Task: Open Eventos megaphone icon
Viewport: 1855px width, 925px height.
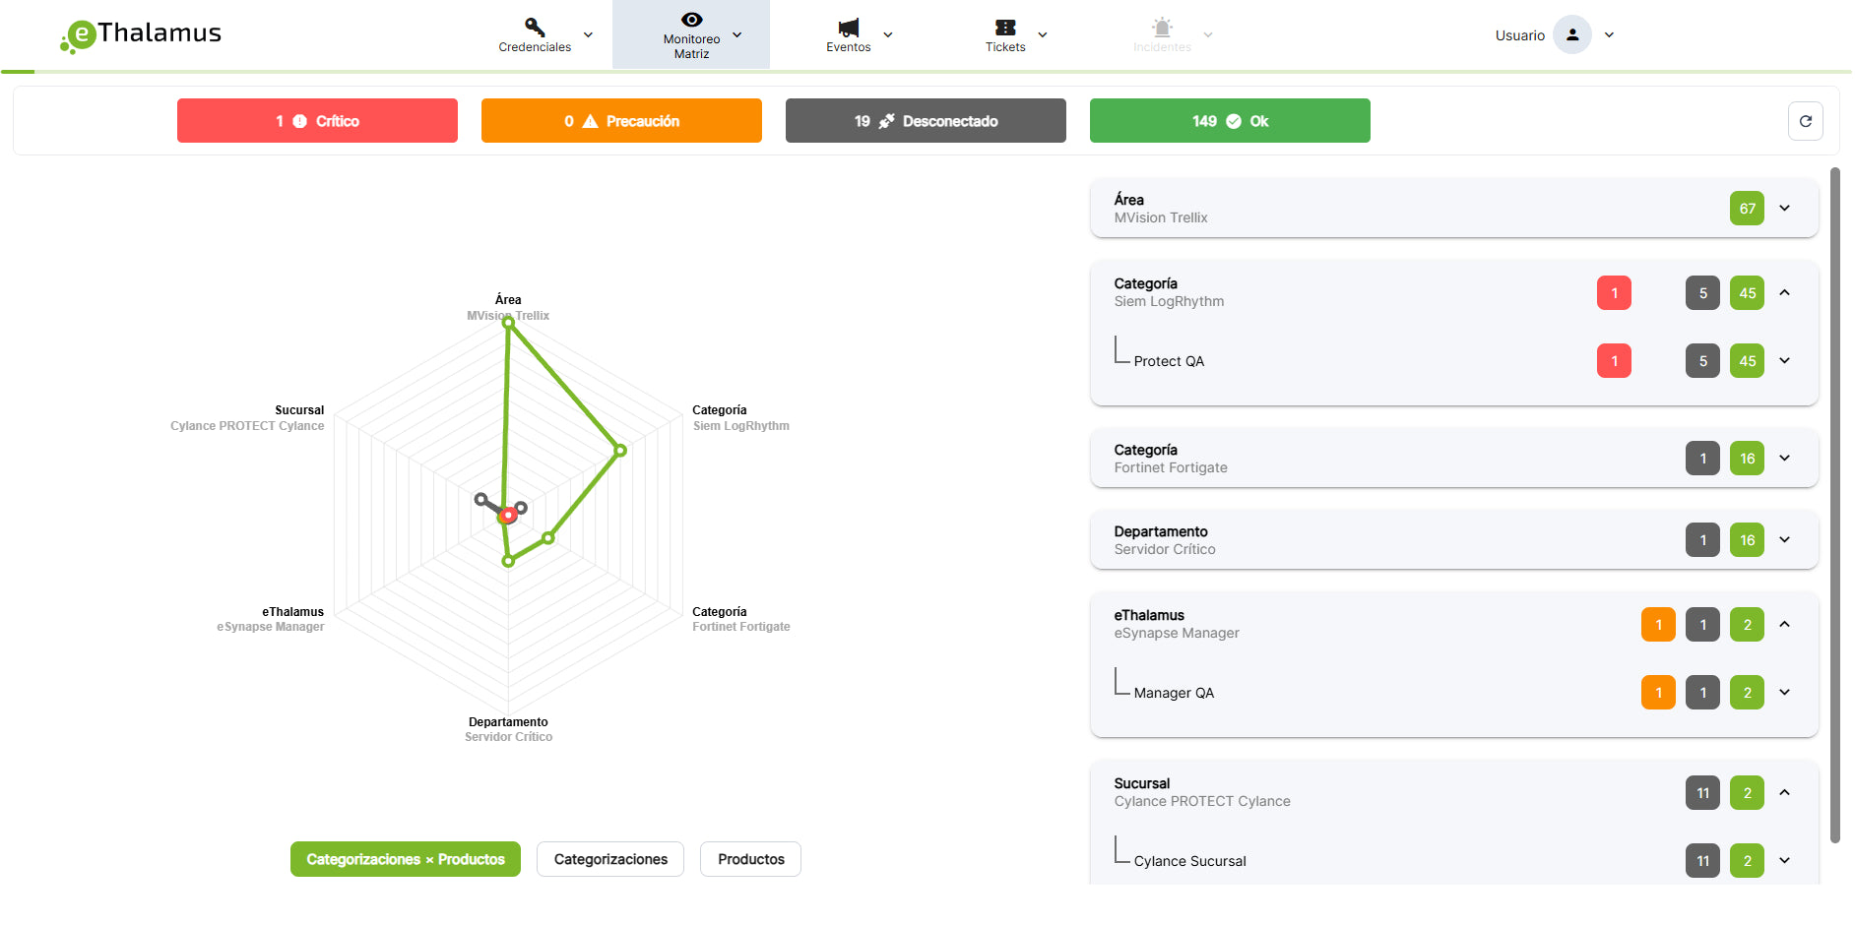Action: (848, 28)
